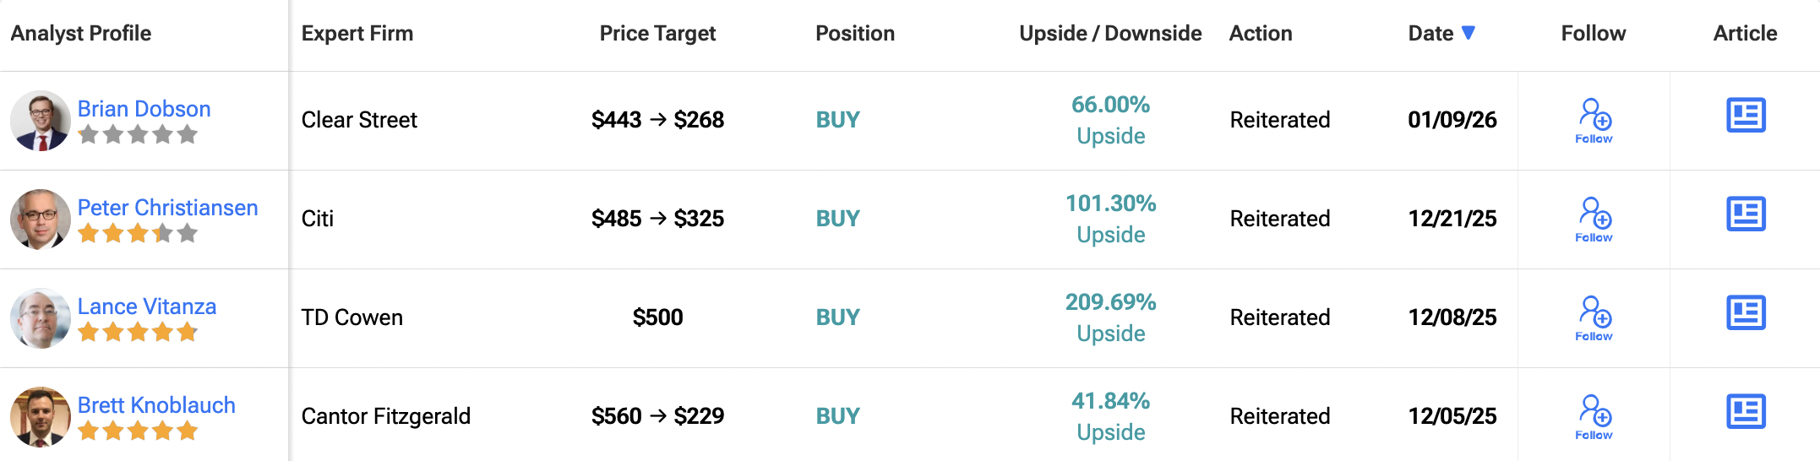Open Peter Christiansen's analyst profile

[167, 208]
